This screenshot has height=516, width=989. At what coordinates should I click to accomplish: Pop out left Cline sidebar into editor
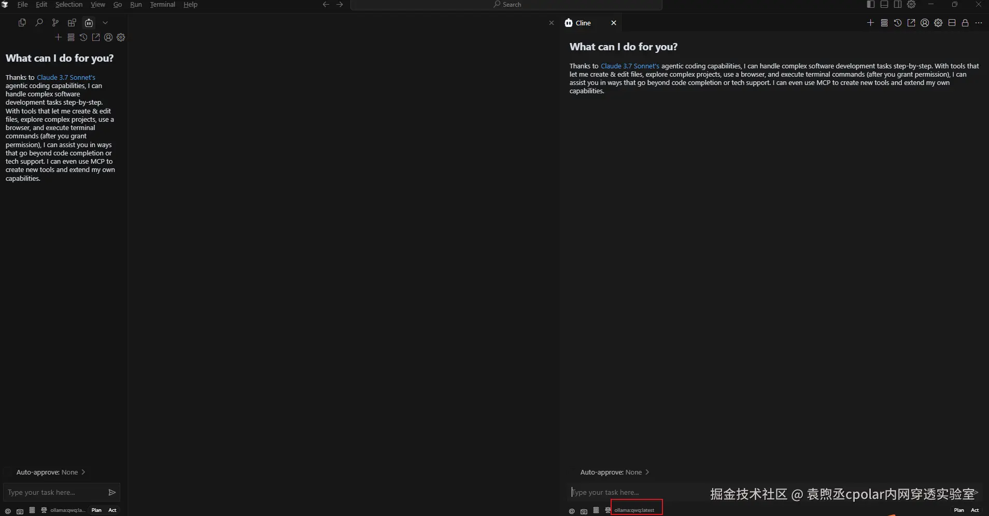96,37
